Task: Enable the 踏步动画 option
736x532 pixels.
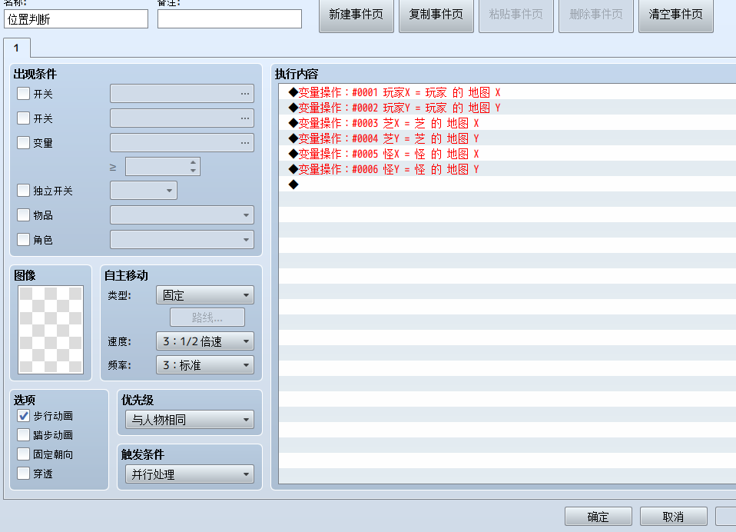Action: click(24, 435)
